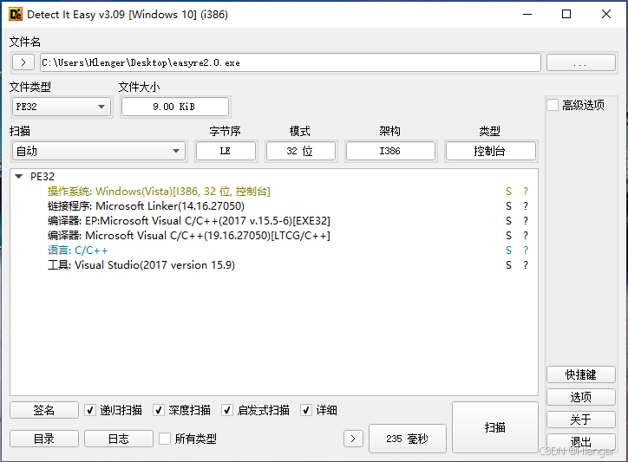This screenshot has width=628, height=462.
Task: Click the 选项 button
Action: pyautogui.click(x=581, y=397)
